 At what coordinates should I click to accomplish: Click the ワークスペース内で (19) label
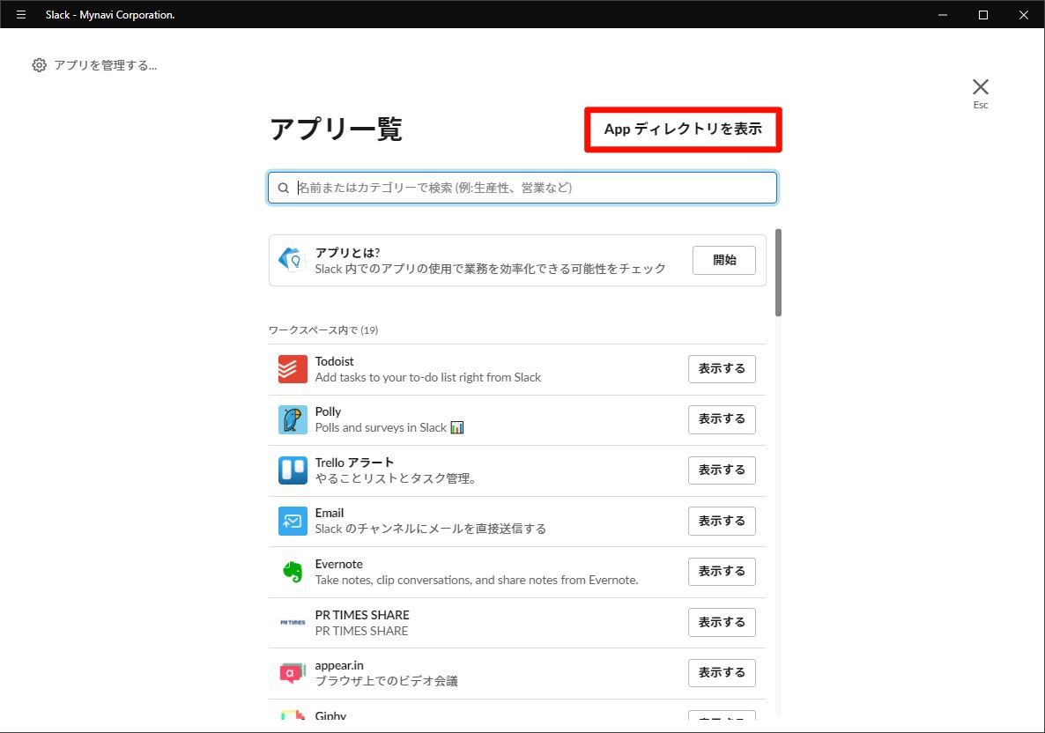(x=323, y=330)
